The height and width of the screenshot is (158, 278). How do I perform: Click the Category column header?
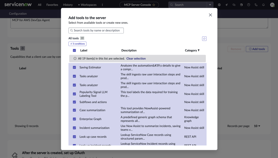(x=191, y=50)
